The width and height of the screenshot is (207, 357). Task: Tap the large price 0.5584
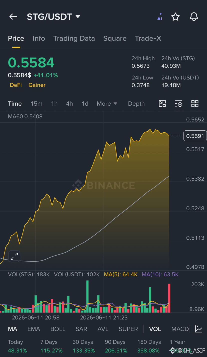pyautogui.click(x=31, y=63)
